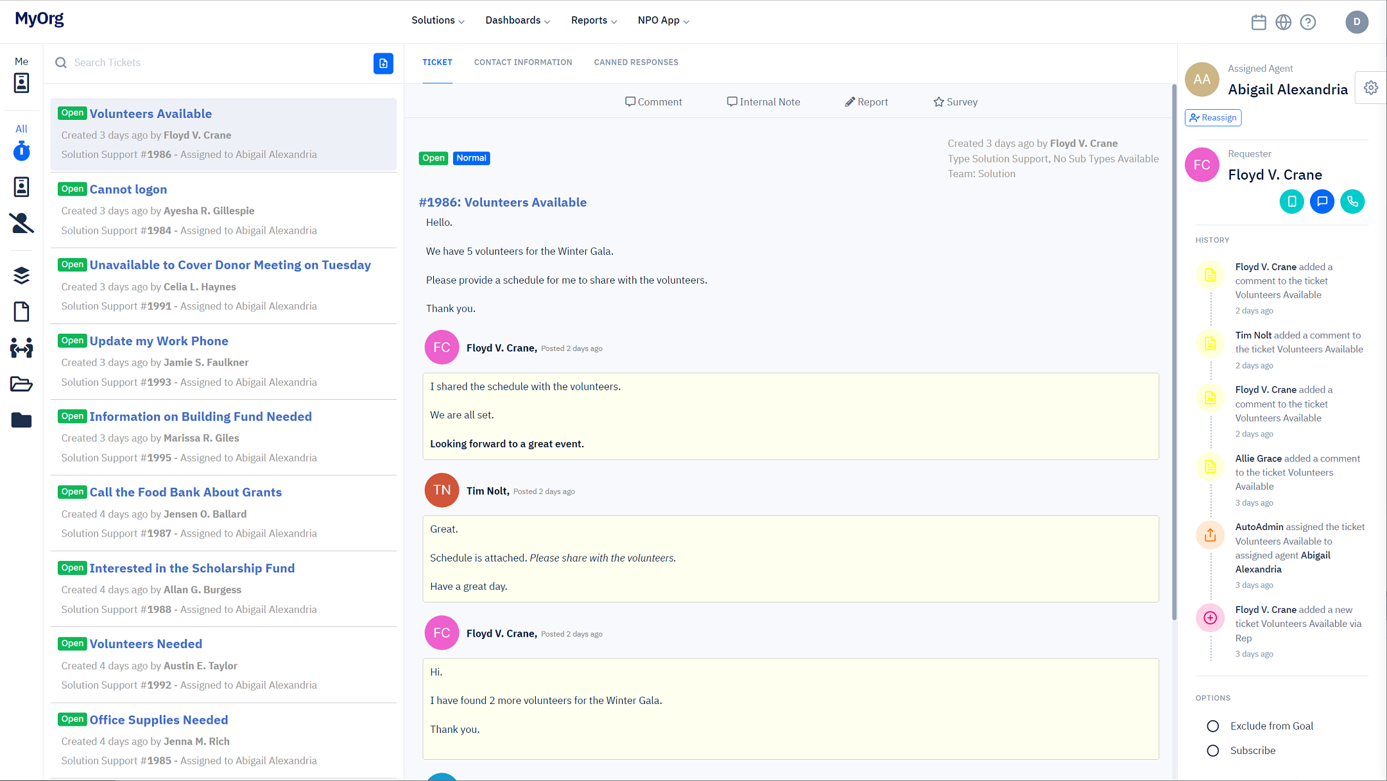Click the new ticket document icon

(x=383, y=64)
